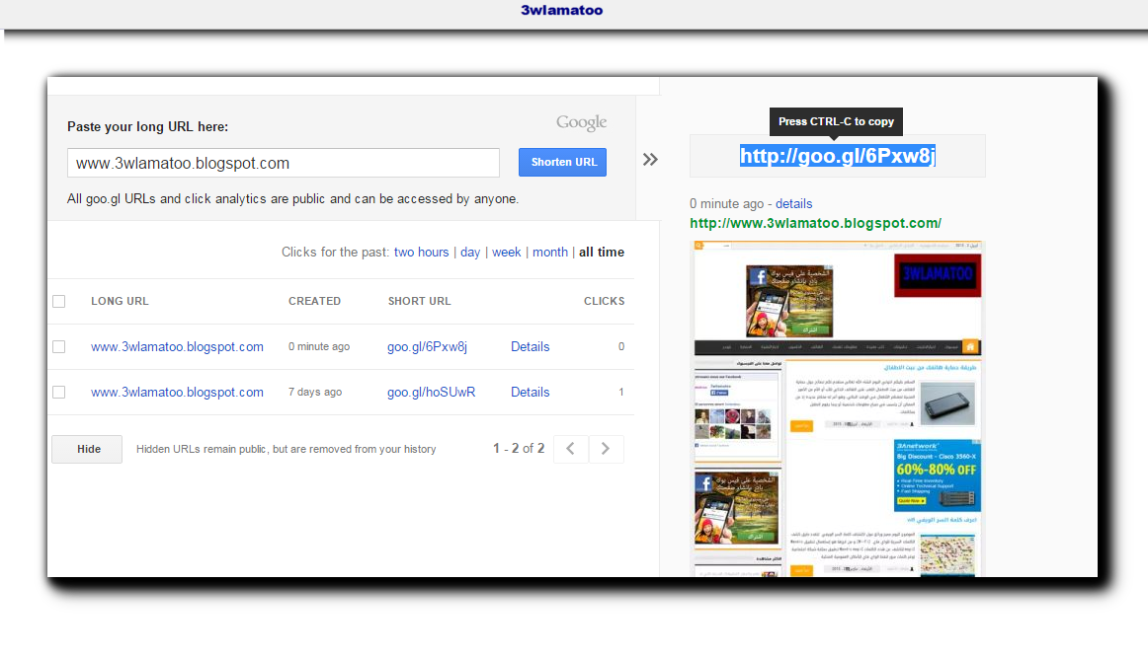Click the LONG URL column header

tap(120, 301)
